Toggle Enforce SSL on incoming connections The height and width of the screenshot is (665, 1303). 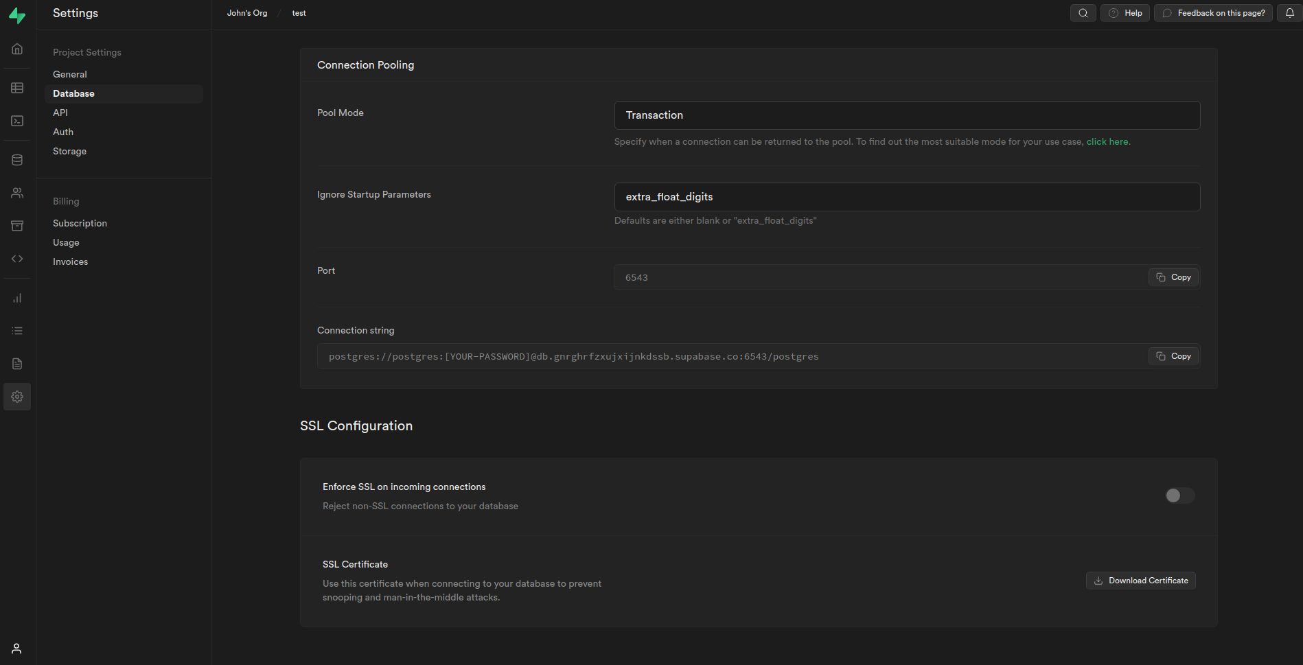1180,495
